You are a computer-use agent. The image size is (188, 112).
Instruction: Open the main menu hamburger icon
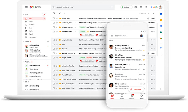26,7
